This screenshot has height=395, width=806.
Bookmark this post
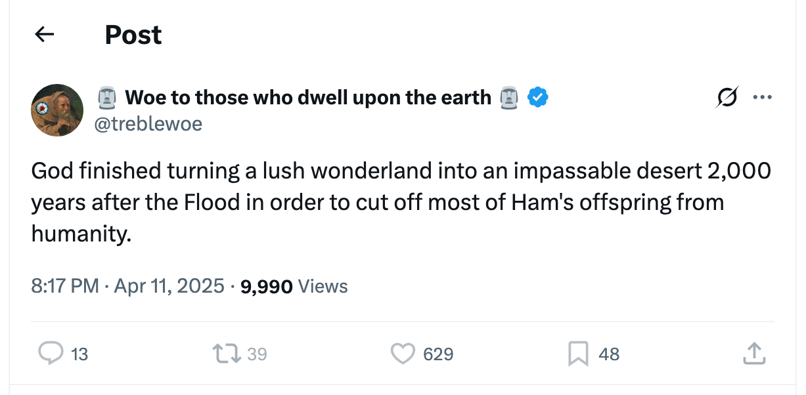577,354
